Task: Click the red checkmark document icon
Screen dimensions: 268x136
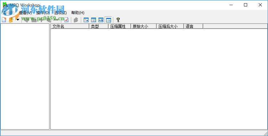Action: click(66, 20)
